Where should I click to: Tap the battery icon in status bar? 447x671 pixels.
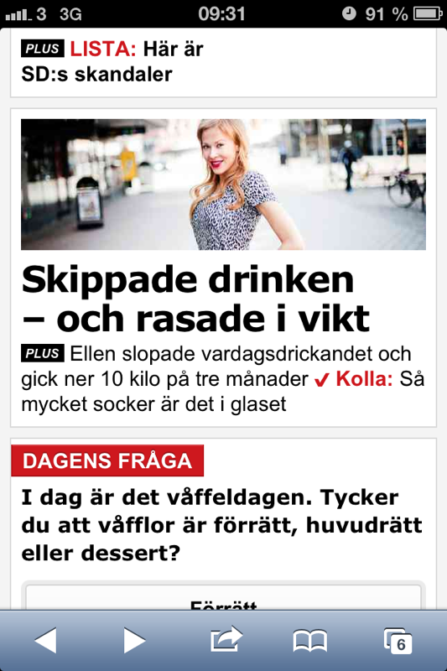click(x=428, y=13)
